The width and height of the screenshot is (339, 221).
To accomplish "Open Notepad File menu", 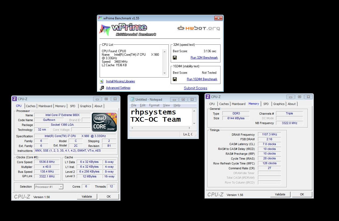I will tap(134, 105).
